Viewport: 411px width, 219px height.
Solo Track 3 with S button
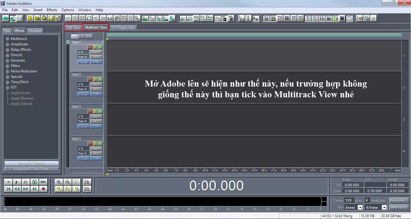pos(95,112)
